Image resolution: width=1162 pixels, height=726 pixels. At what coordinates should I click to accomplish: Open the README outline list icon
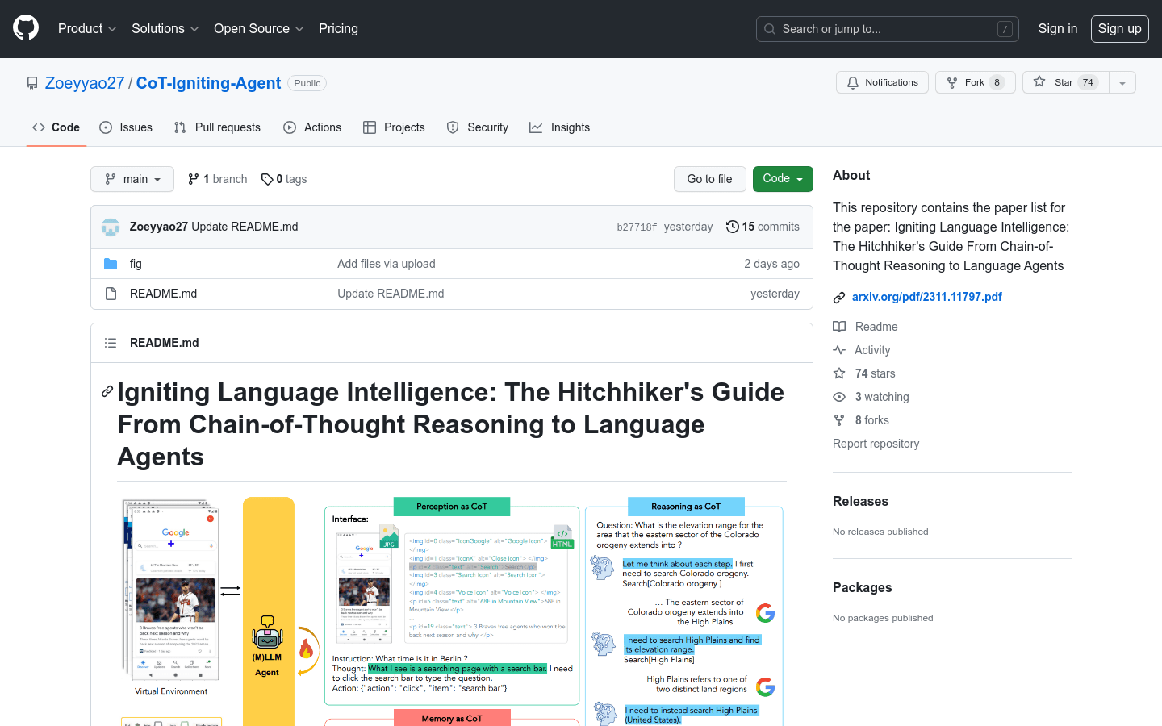coord(111,343)
